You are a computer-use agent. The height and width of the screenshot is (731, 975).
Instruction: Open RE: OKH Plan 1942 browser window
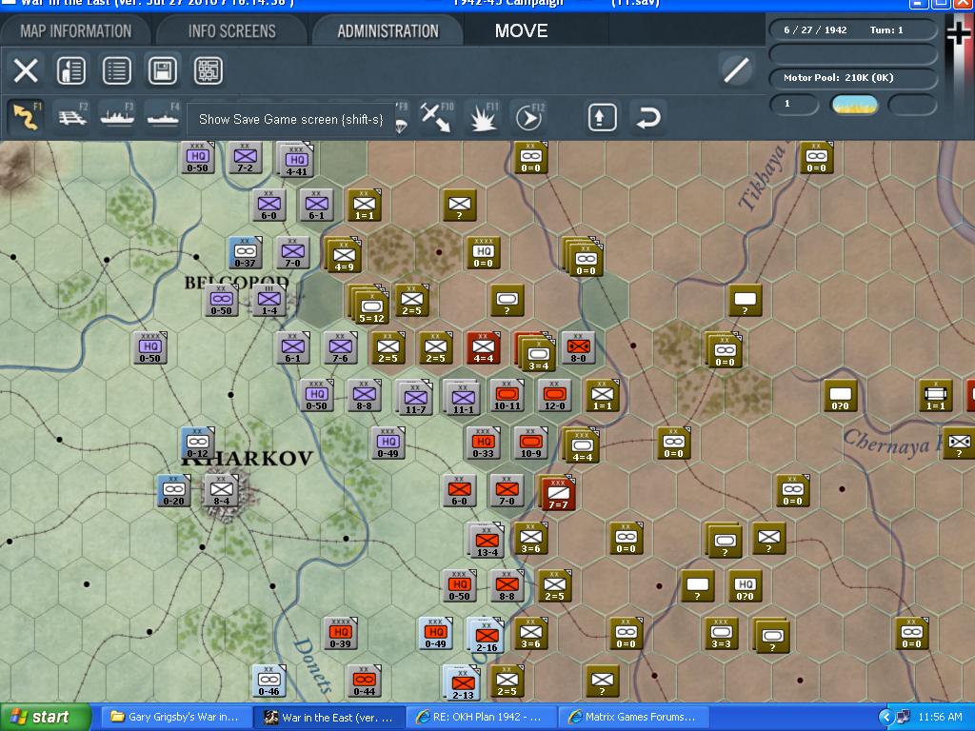coord(482,717)
